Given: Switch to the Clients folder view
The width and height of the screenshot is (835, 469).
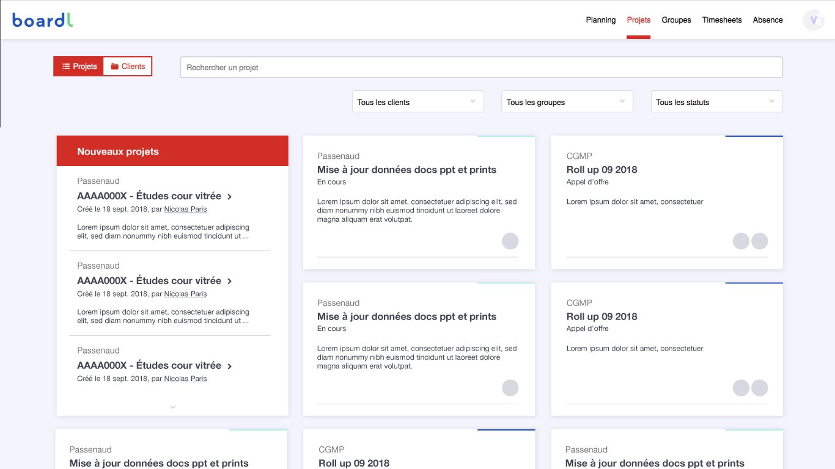Looking at the screenshot, I should coord(128,67).
